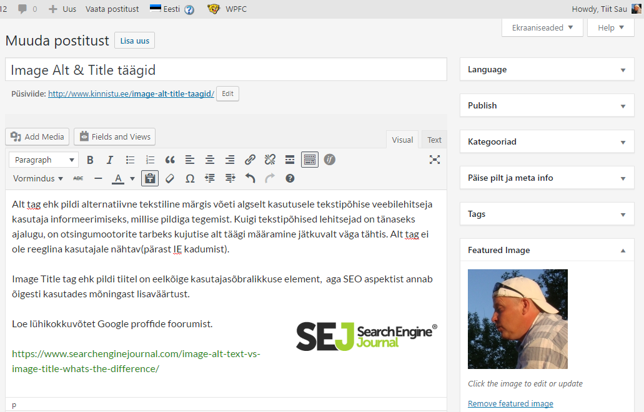This screenshot has width=644, height=412.
Task: Click into the post title field
Action: (226, 70)
